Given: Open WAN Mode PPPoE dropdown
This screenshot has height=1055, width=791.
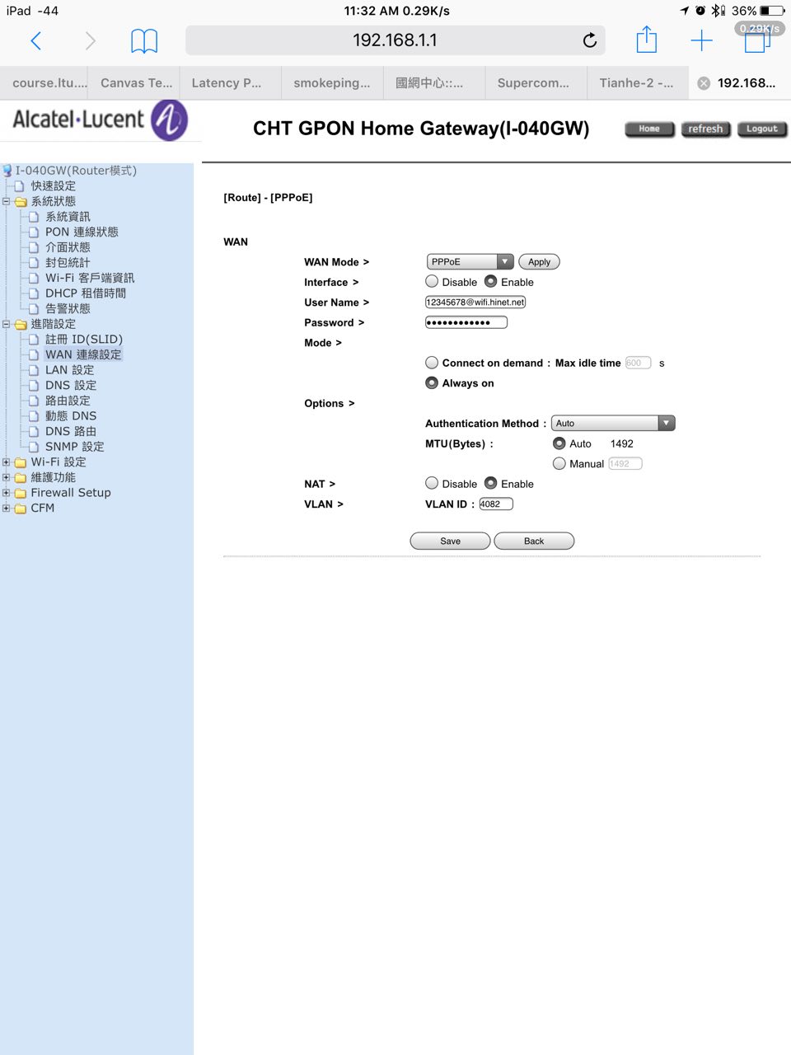Looking at the screenshot, I should [470, 262].
